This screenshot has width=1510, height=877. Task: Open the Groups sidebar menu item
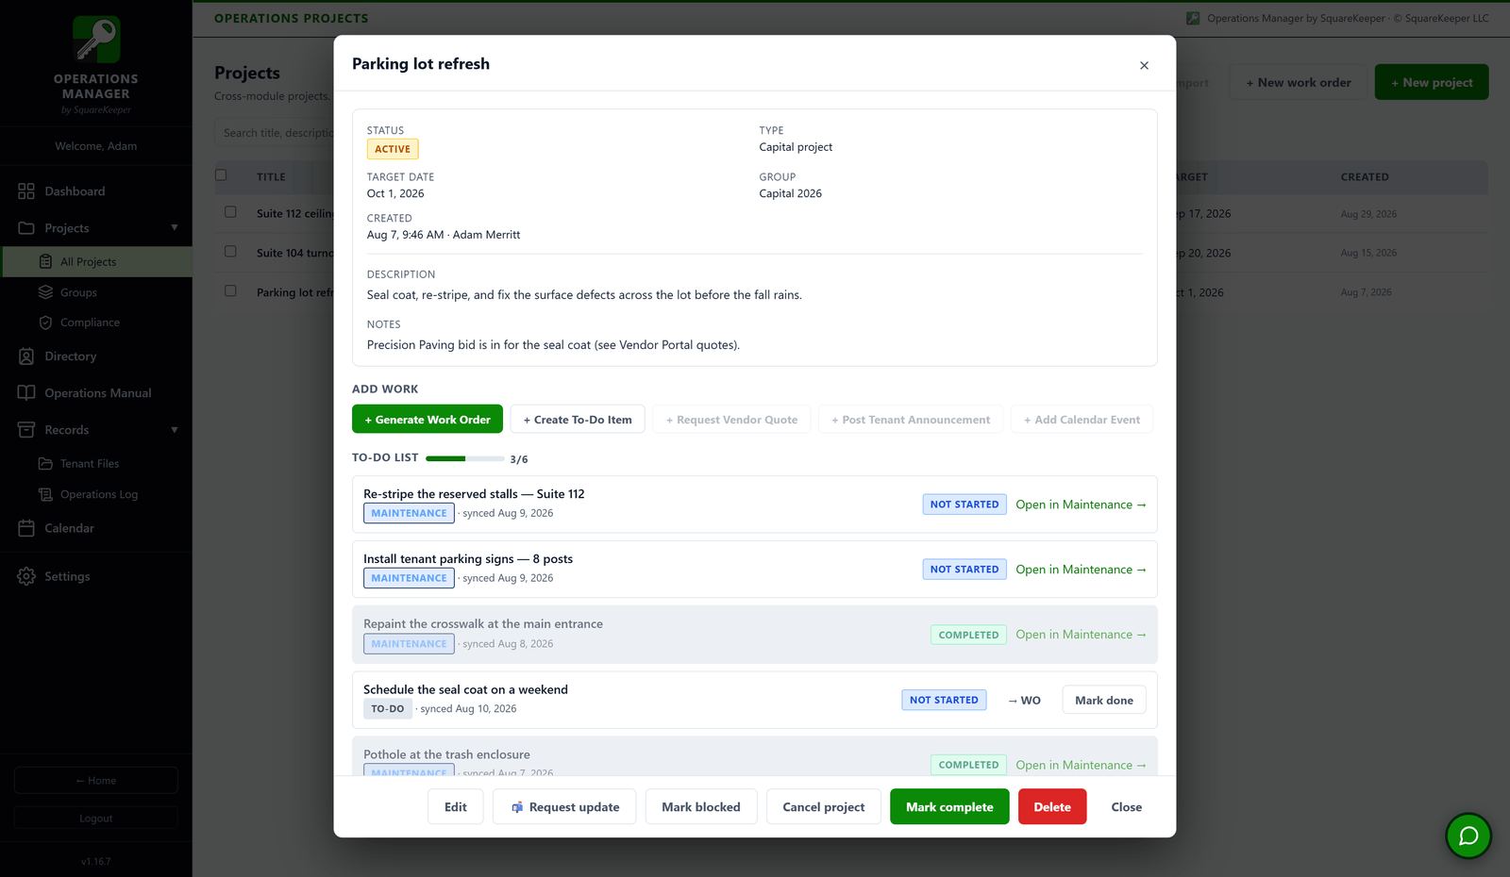[96, 292]
